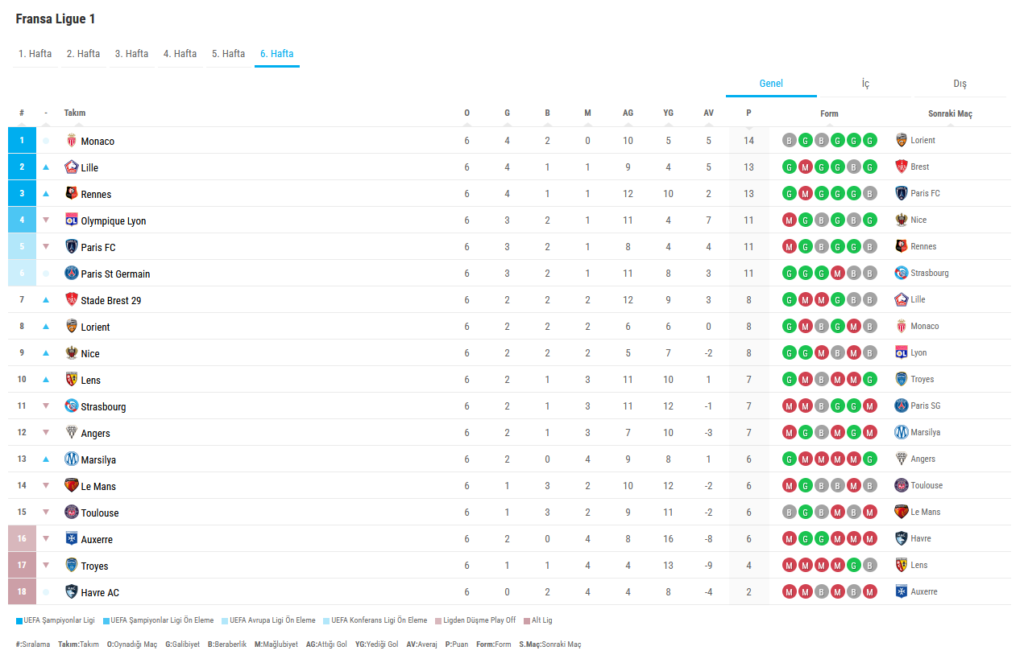The height and width of the screenshot is (663, 1024).
Task: Select the Genel standings tab
Action: click(x=771, y=84)
